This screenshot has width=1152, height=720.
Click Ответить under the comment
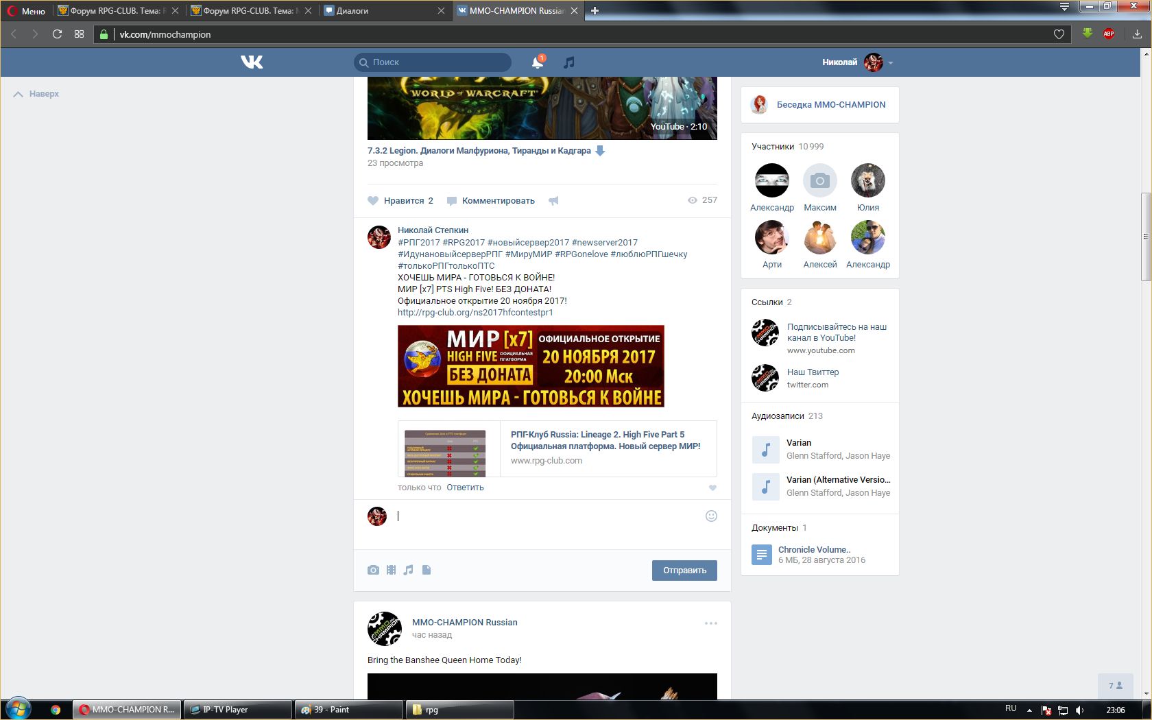click(465, 488)
